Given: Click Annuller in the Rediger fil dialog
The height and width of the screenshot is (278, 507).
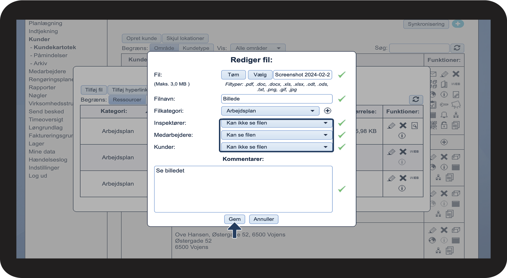Looking at the screenshot, I should [264, 219].
